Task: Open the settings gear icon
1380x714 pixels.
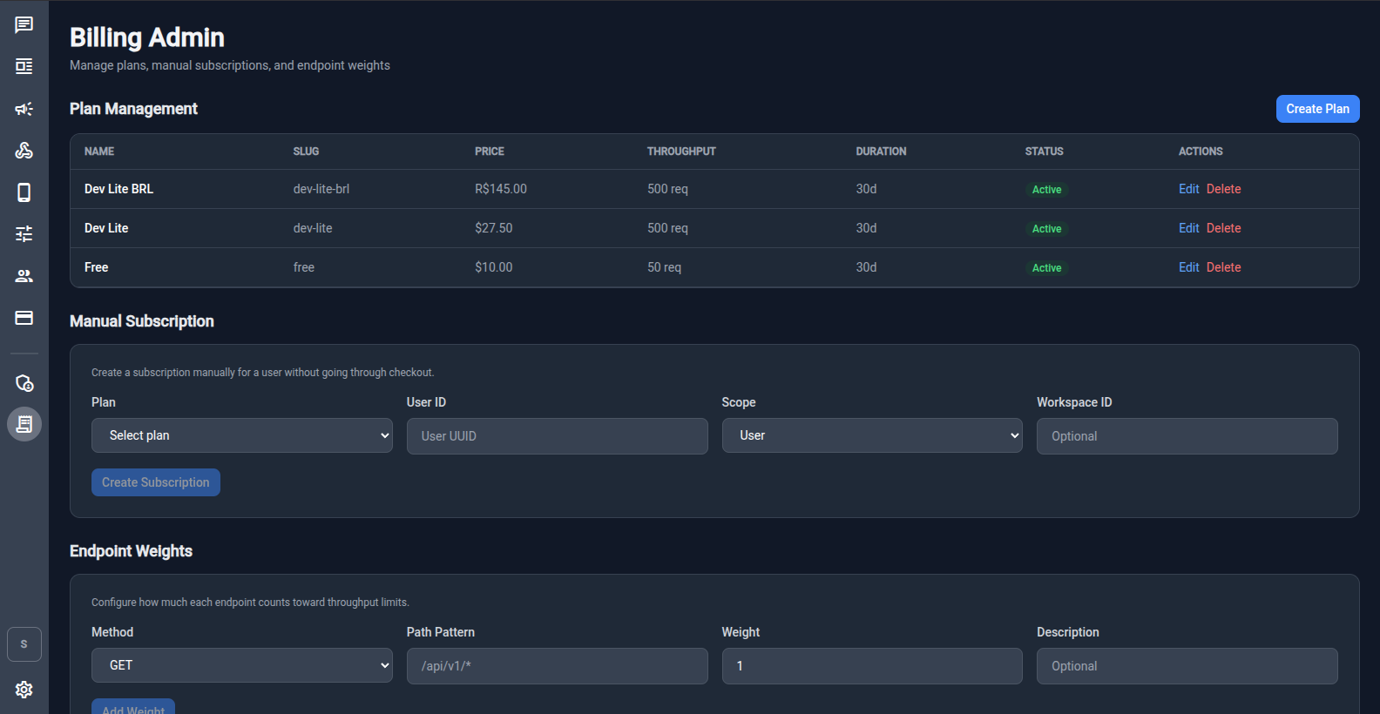Action: pyautogui.click(x=24, y=690)
